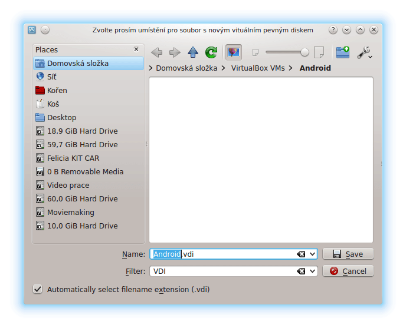Click Domovská složka in the breadcrumb path

[186, 68]
